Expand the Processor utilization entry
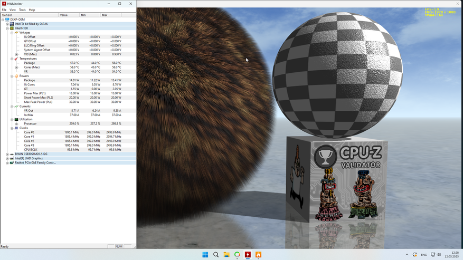The height and width of the screenshot is (260, 463). coord(17,124)
